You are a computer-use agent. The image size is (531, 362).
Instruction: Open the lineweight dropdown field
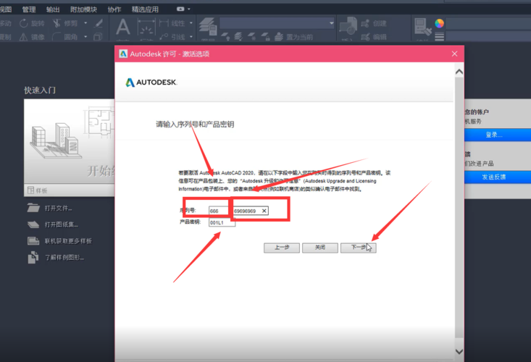click(x=489, y=36)
